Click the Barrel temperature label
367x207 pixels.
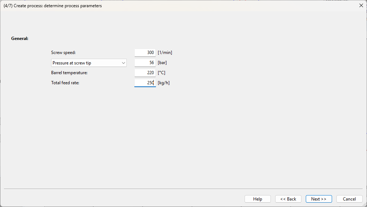coord(69,73)
